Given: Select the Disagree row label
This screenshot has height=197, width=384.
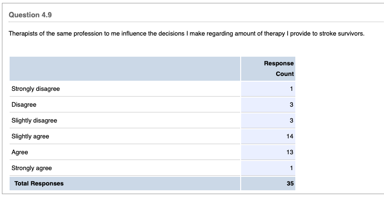Looking at the screenshot, I should pyautogui.click(x=24, y=105).
